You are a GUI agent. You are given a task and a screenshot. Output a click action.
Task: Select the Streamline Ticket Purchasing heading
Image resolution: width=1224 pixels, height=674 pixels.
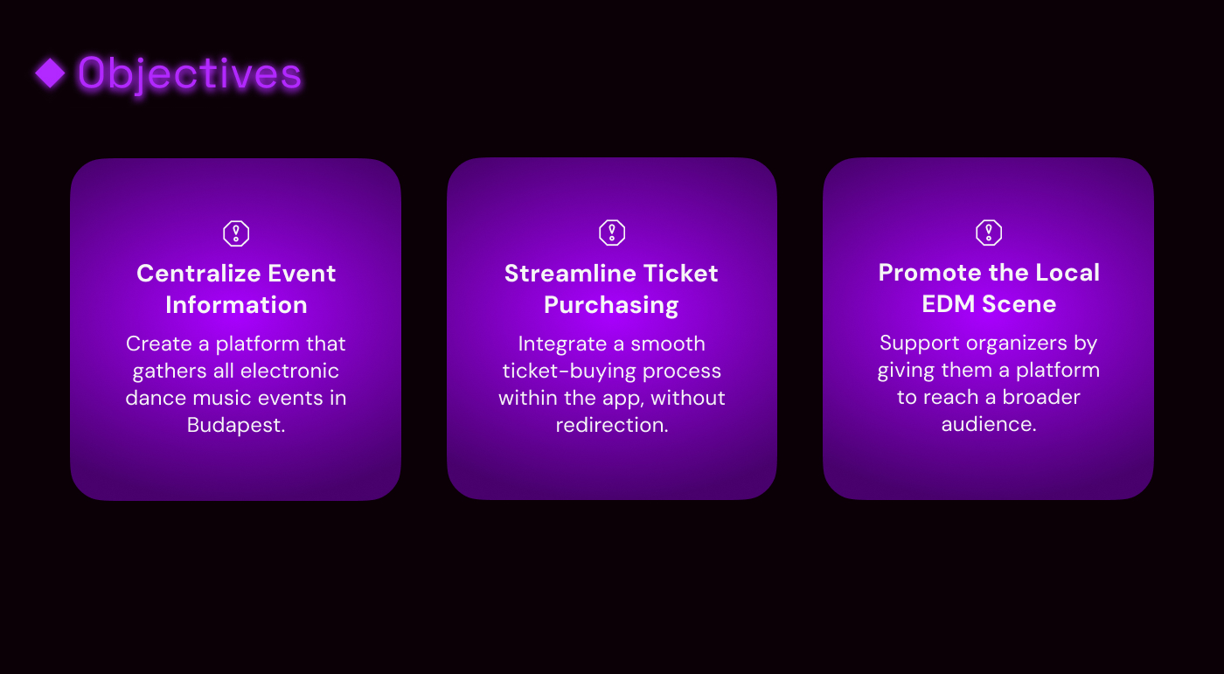[x=611, y=288]
